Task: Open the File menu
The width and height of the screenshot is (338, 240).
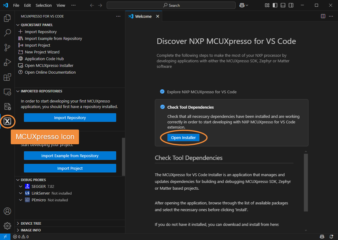Action: [16, 6]
